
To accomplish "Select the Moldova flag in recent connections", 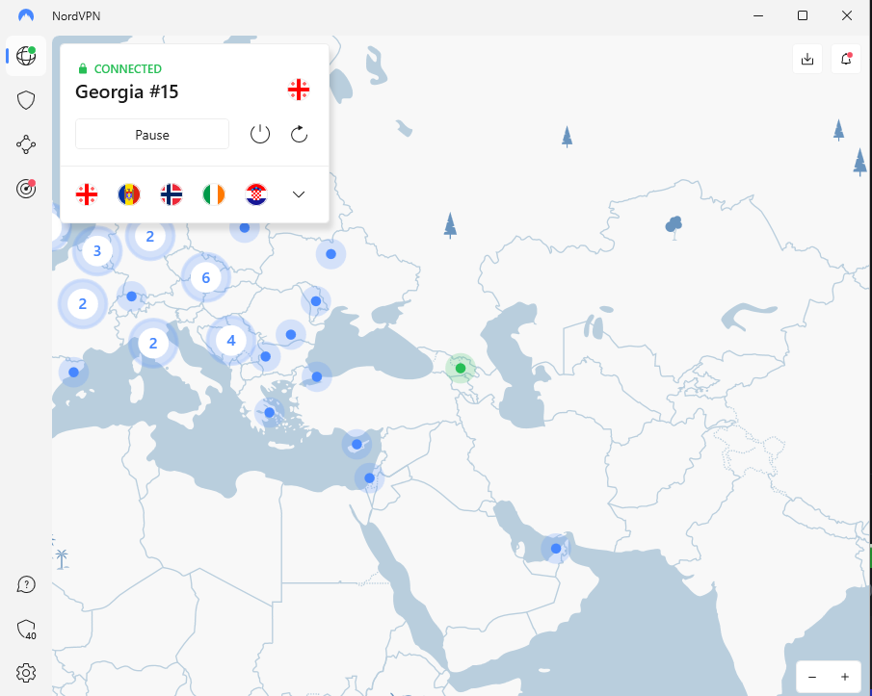I will tap(129, 194).
